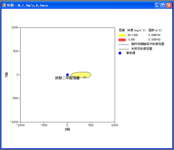
Task: Click the legend text 事故源
Action: click(130, 53)
